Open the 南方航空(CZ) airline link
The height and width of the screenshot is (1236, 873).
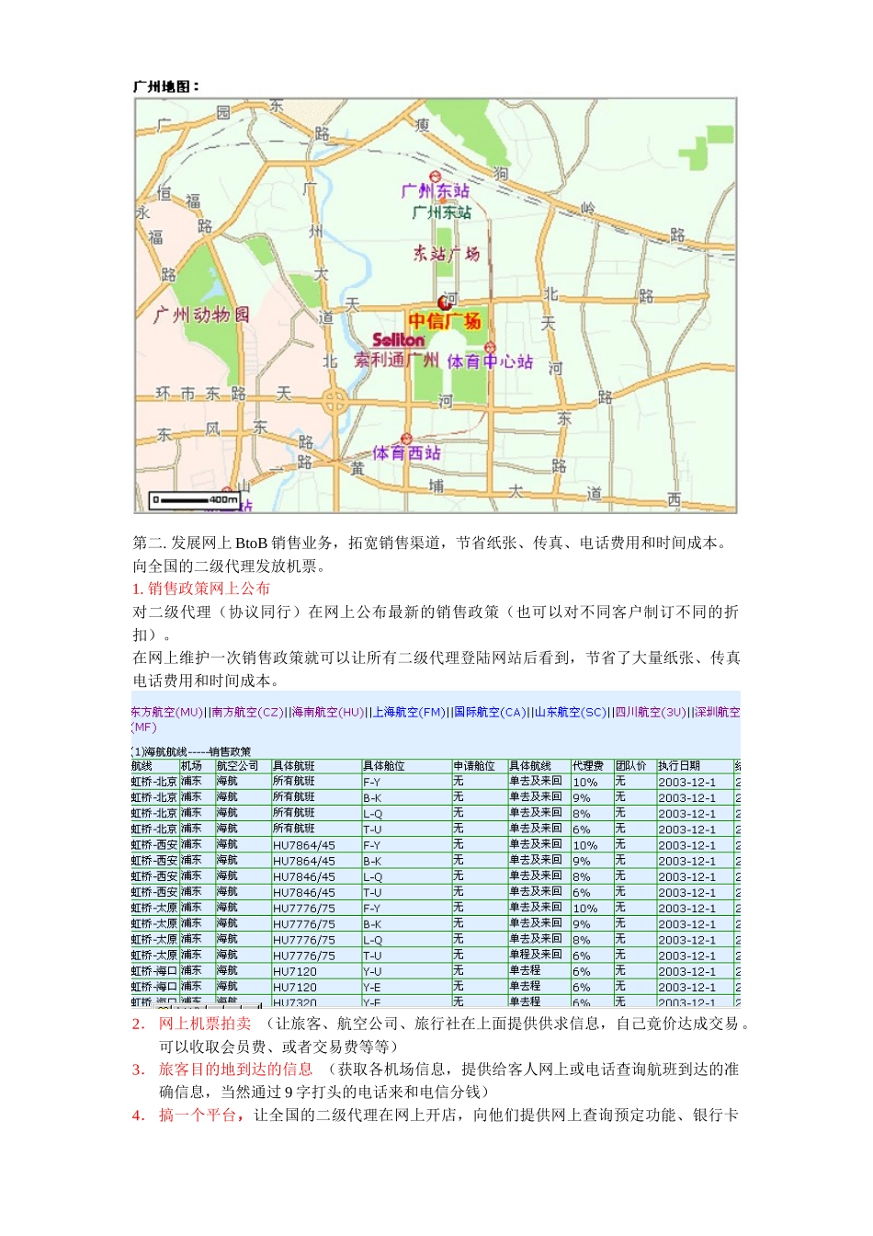click(x=247, y=712)
